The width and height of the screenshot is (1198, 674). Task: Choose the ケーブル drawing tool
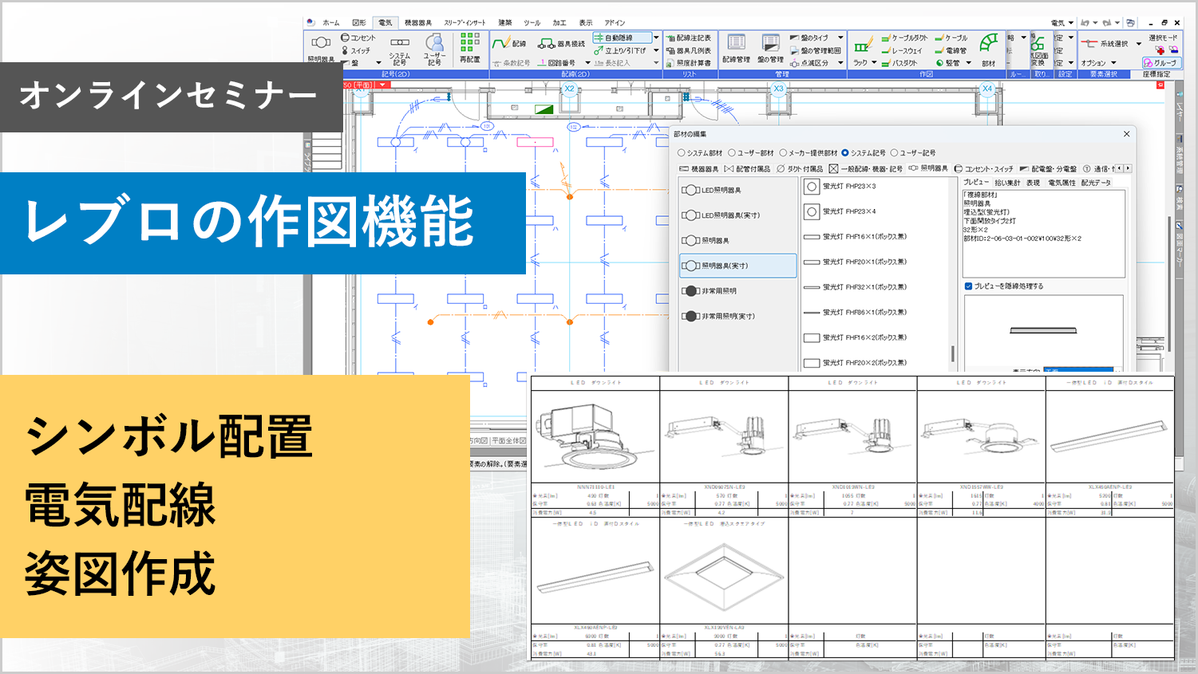[951, 37]
